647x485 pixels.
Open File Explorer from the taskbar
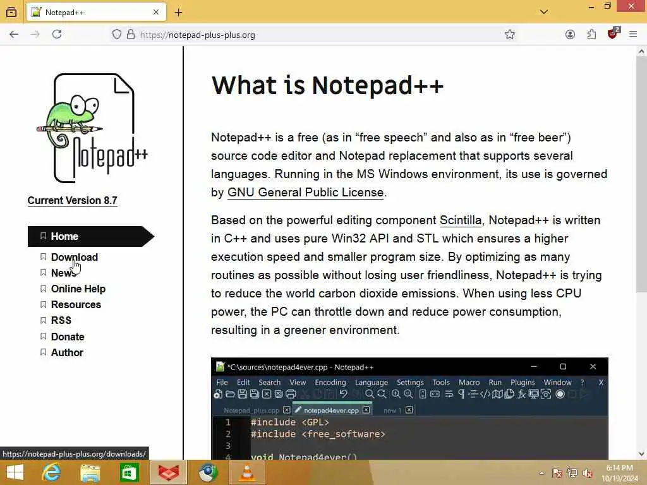90,472
